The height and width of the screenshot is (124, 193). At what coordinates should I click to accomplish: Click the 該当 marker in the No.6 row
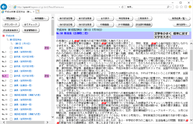[47, 76]
